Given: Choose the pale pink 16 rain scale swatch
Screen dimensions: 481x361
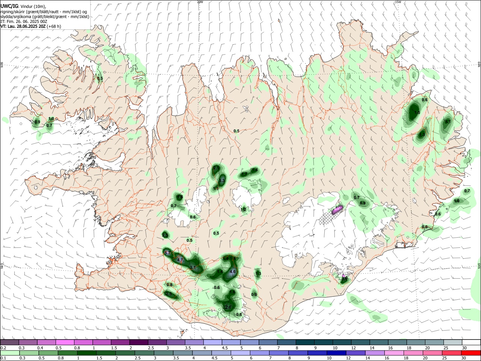Looking at the screenshot, I should [x=394, y=353].
